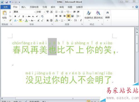Grow font size with large A icon
Image resolution: width=139 pixels, height=102 pixels.
[38, 21]
